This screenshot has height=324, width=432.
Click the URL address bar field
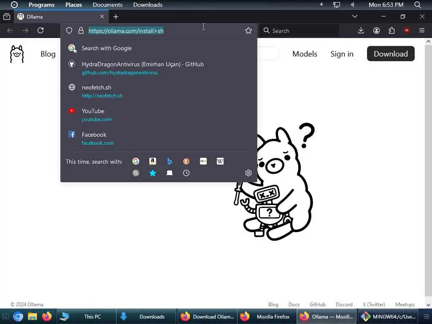[159, 30]
